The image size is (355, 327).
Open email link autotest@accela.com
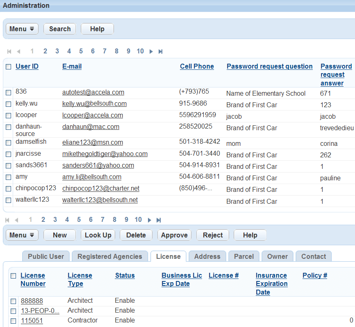(x=93, y=92)
